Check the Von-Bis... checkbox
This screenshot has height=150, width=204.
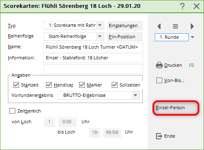tap(159, 80)
